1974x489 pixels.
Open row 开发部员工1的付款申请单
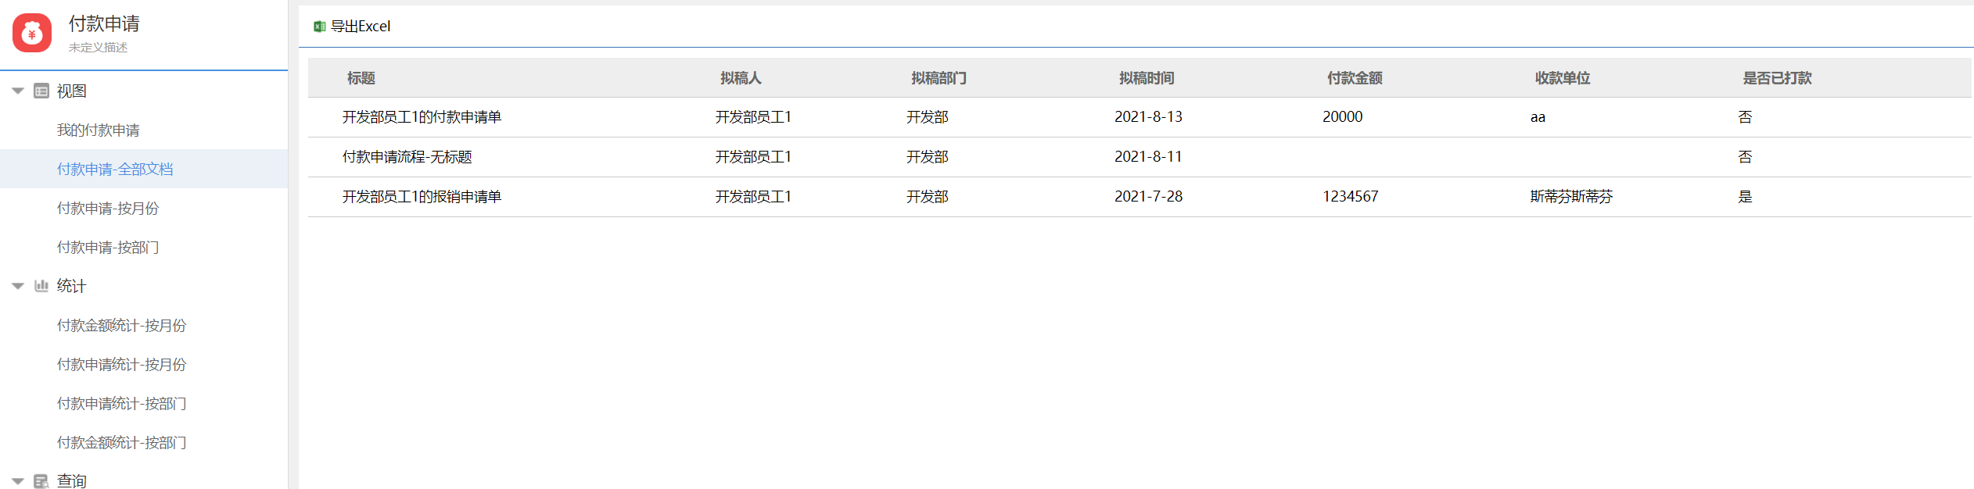(x=422, y=117)
